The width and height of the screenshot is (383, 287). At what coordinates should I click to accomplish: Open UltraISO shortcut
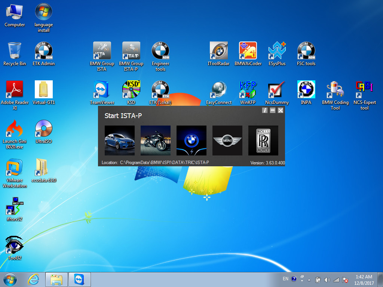[x=43, y=132]
